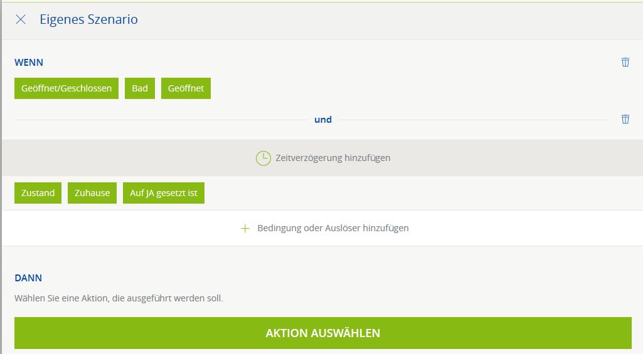
Task: Open the Zustand property chip
Action: (x=38, y=193)
